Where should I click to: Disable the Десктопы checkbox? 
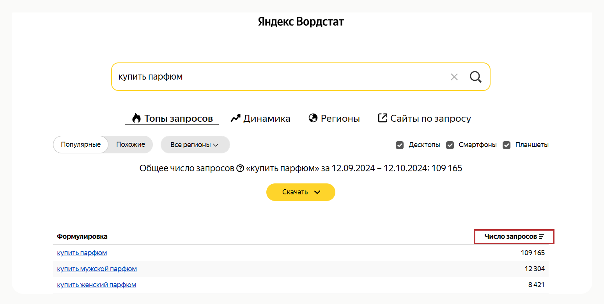click(399, 145)
